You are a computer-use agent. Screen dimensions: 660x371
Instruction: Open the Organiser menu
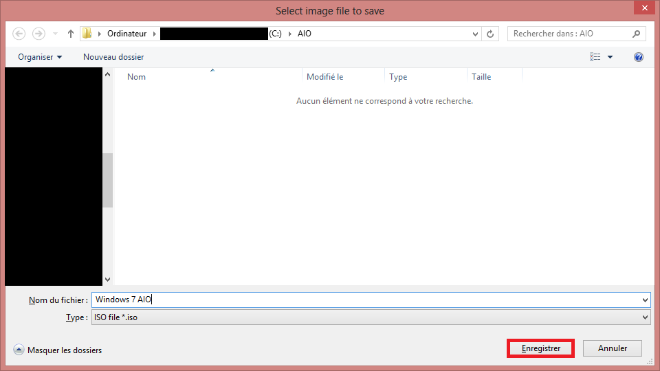tap(40, 57)
